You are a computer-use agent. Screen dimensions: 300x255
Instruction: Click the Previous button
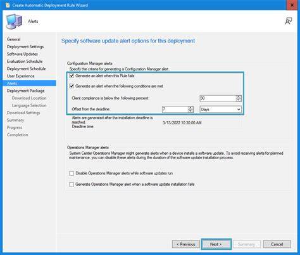[x=186, y=244]
